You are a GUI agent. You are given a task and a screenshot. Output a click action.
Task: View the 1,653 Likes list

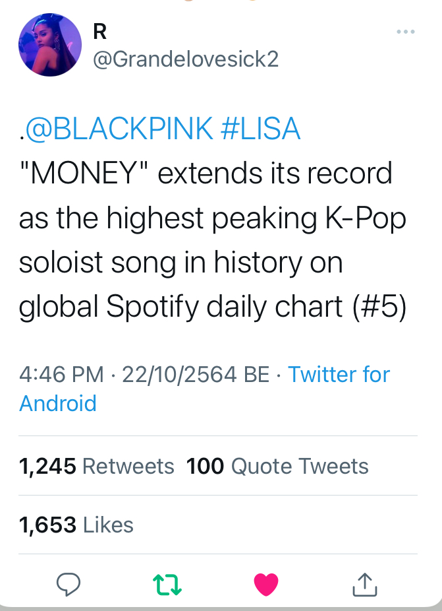pyautogui.click(x=76, y=525)
